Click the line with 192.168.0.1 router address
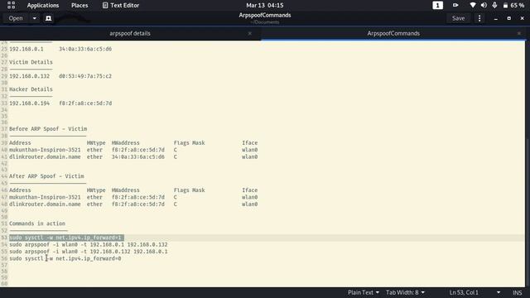 (60, 49)
